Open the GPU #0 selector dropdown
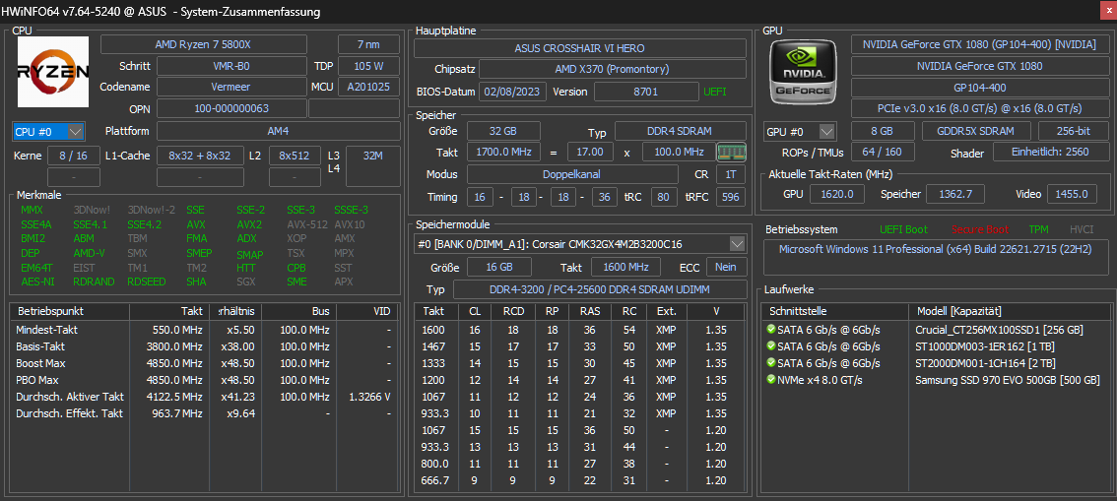The width and height of the screenshot is (1117, 501). (x=826, y=132)
